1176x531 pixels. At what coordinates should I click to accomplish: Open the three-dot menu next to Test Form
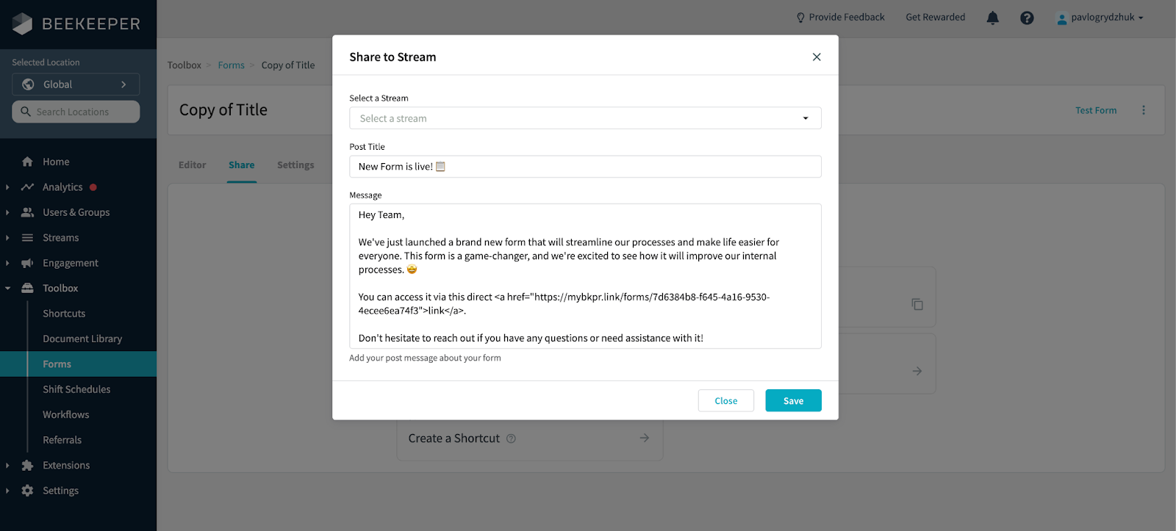click(x=1143, y=110)
